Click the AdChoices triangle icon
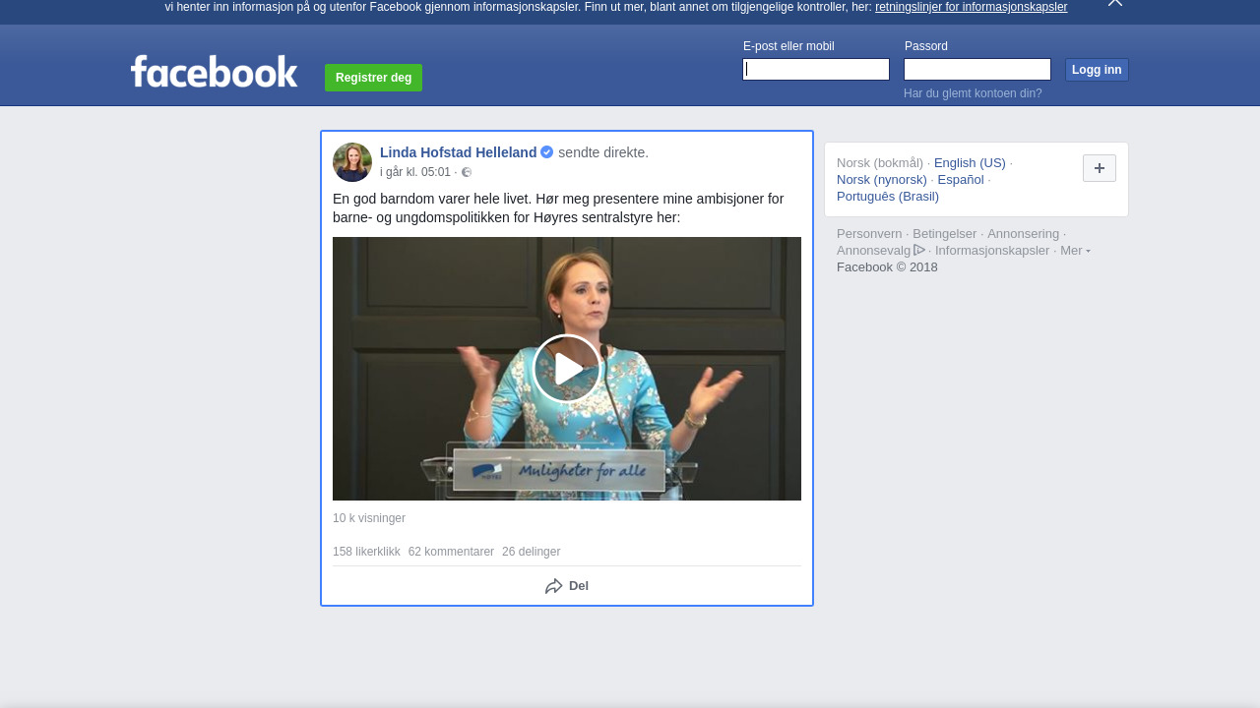The height and width of the screenshot is (708, 1260). 919,250
